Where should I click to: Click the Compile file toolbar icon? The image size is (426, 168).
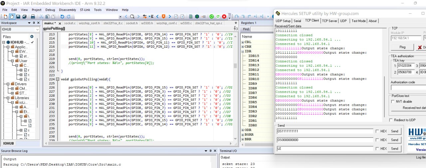coord(191,16)
